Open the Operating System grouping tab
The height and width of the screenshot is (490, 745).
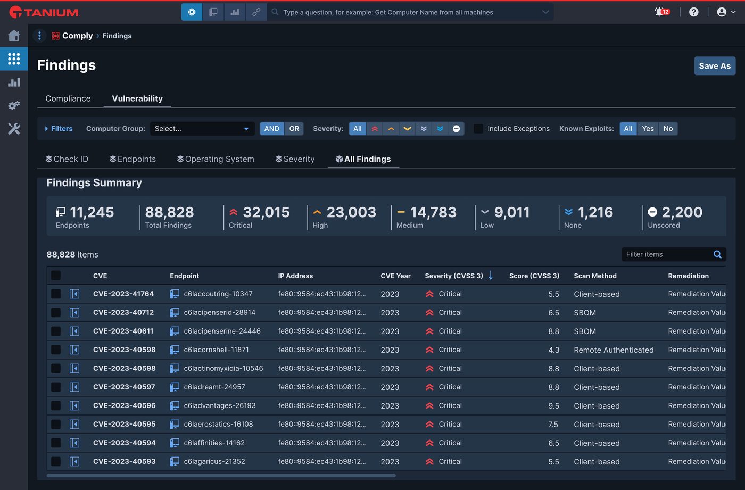click(x=216, y=159)
